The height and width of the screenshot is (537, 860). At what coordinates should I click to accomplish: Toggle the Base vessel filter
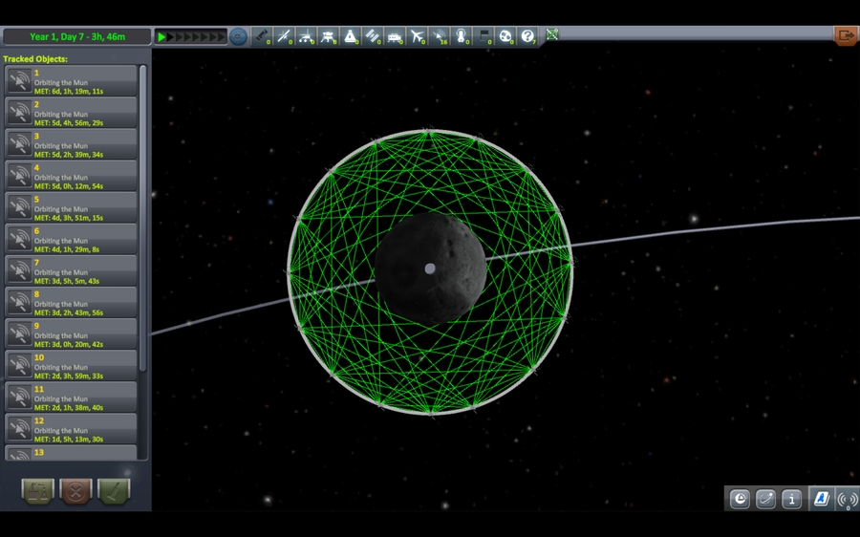[395, 36]
